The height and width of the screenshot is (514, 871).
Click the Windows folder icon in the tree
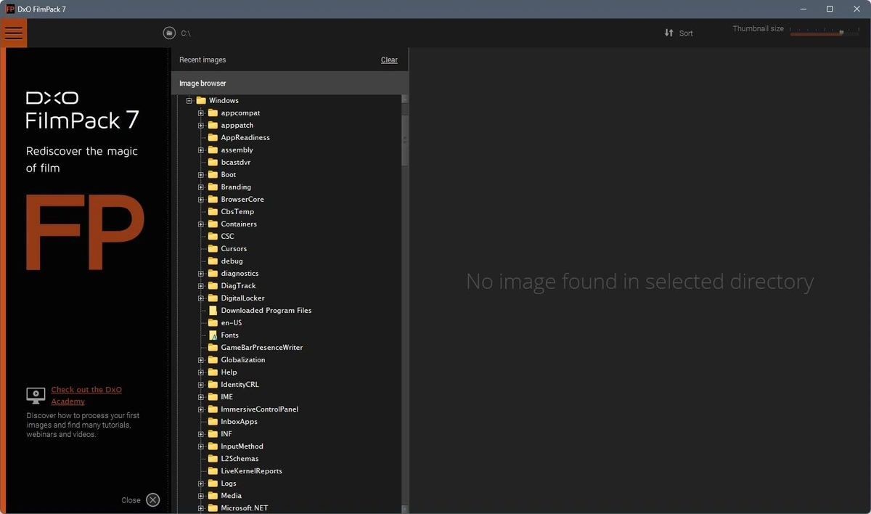201,101
